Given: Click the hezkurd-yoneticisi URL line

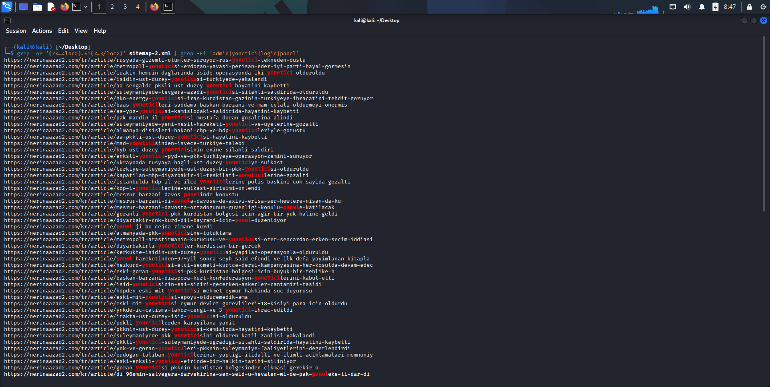Looking at the screenshot, I should pos(188,265).
